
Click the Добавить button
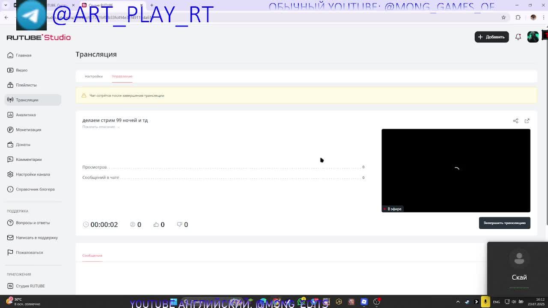(x=491, y=37)
